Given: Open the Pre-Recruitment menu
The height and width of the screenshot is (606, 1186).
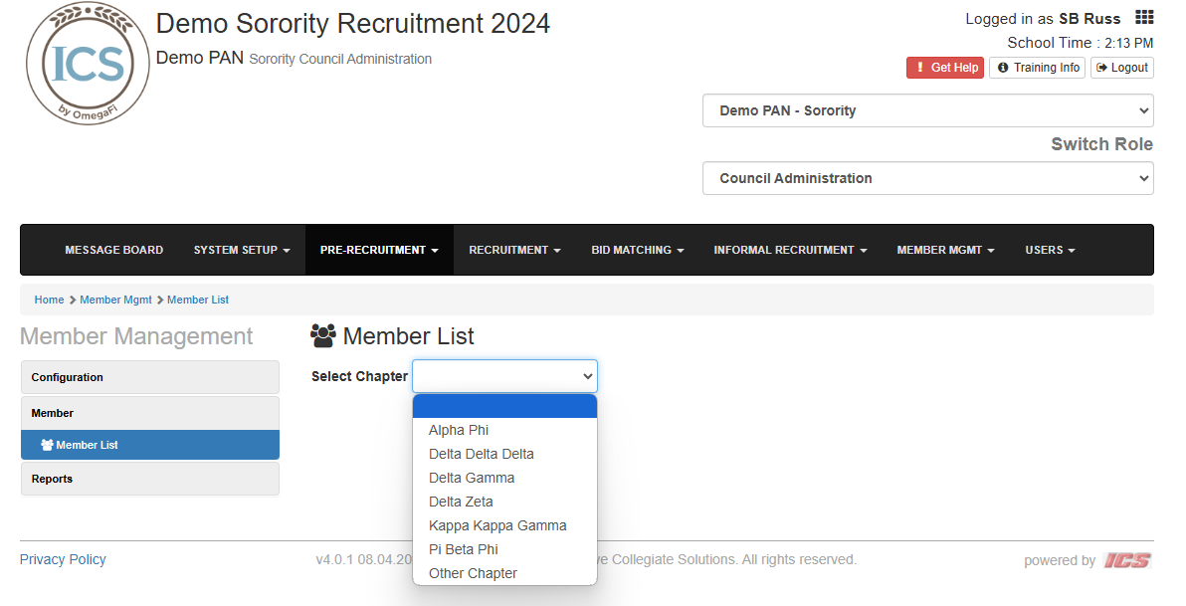Looking at the screenshot, I should coord(378,250).
